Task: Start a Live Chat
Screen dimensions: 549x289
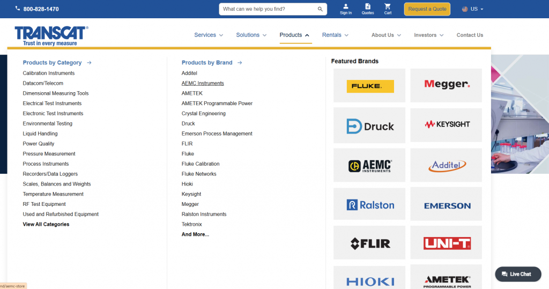Action: (x=518, y=275)
